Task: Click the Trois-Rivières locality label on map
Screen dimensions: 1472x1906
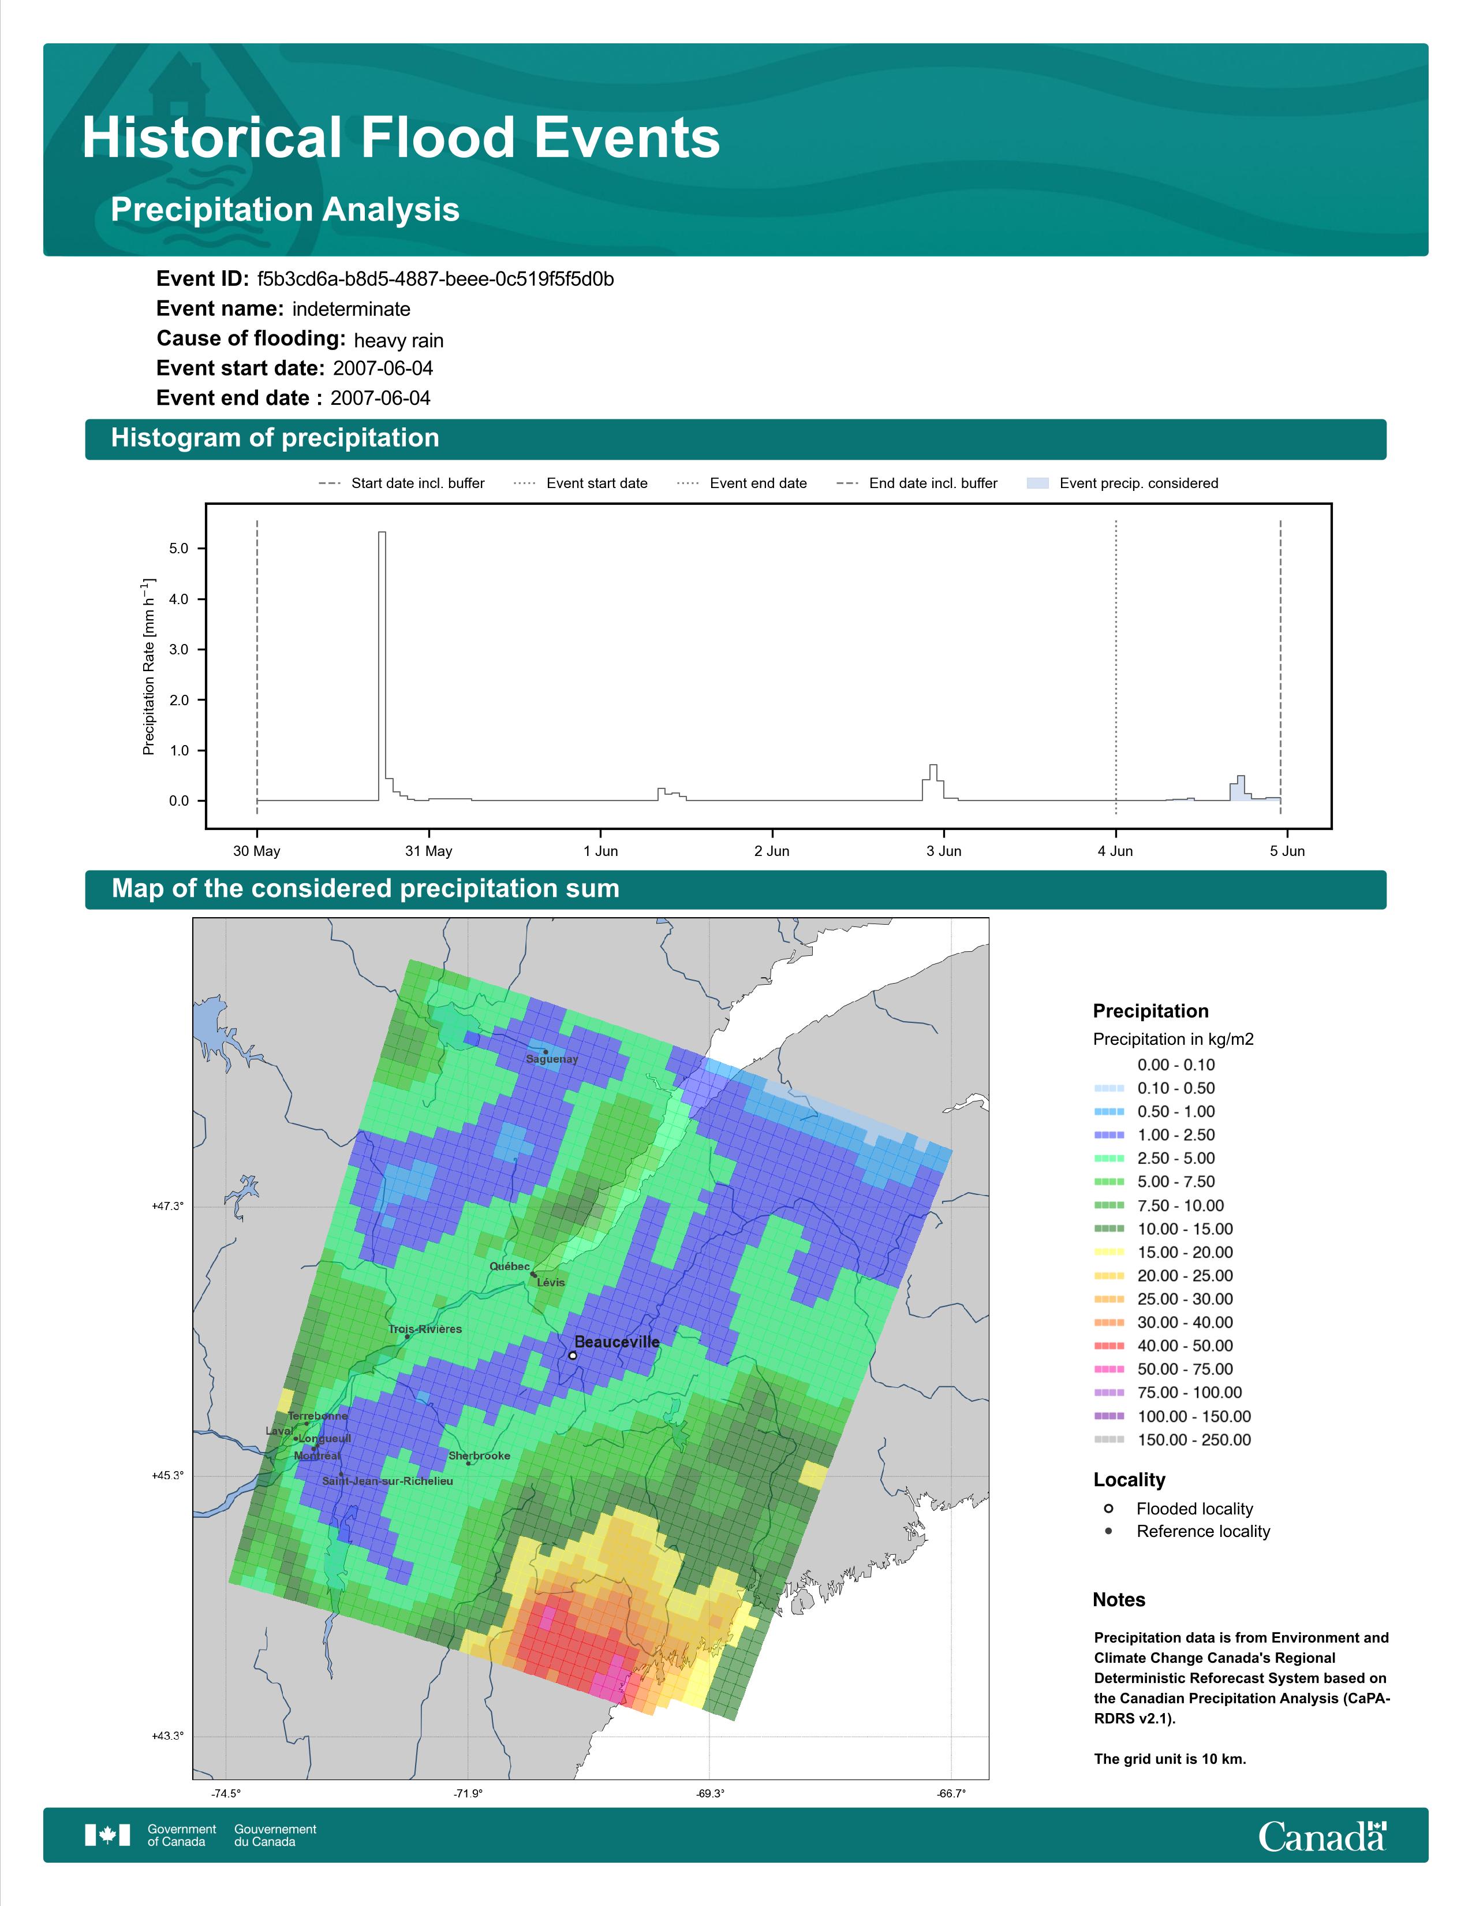Action: pos(425,1329)
